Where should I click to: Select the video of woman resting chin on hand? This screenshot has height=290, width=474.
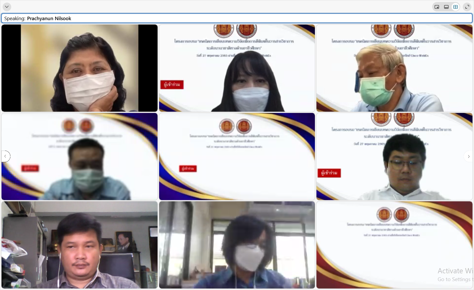tap(80, 68)
